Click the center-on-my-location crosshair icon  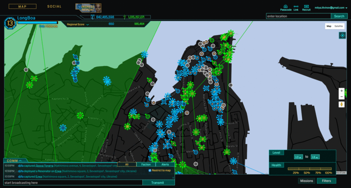[342, 35]
